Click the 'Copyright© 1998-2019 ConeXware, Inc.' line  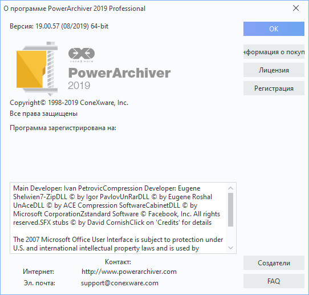[69, 103]
